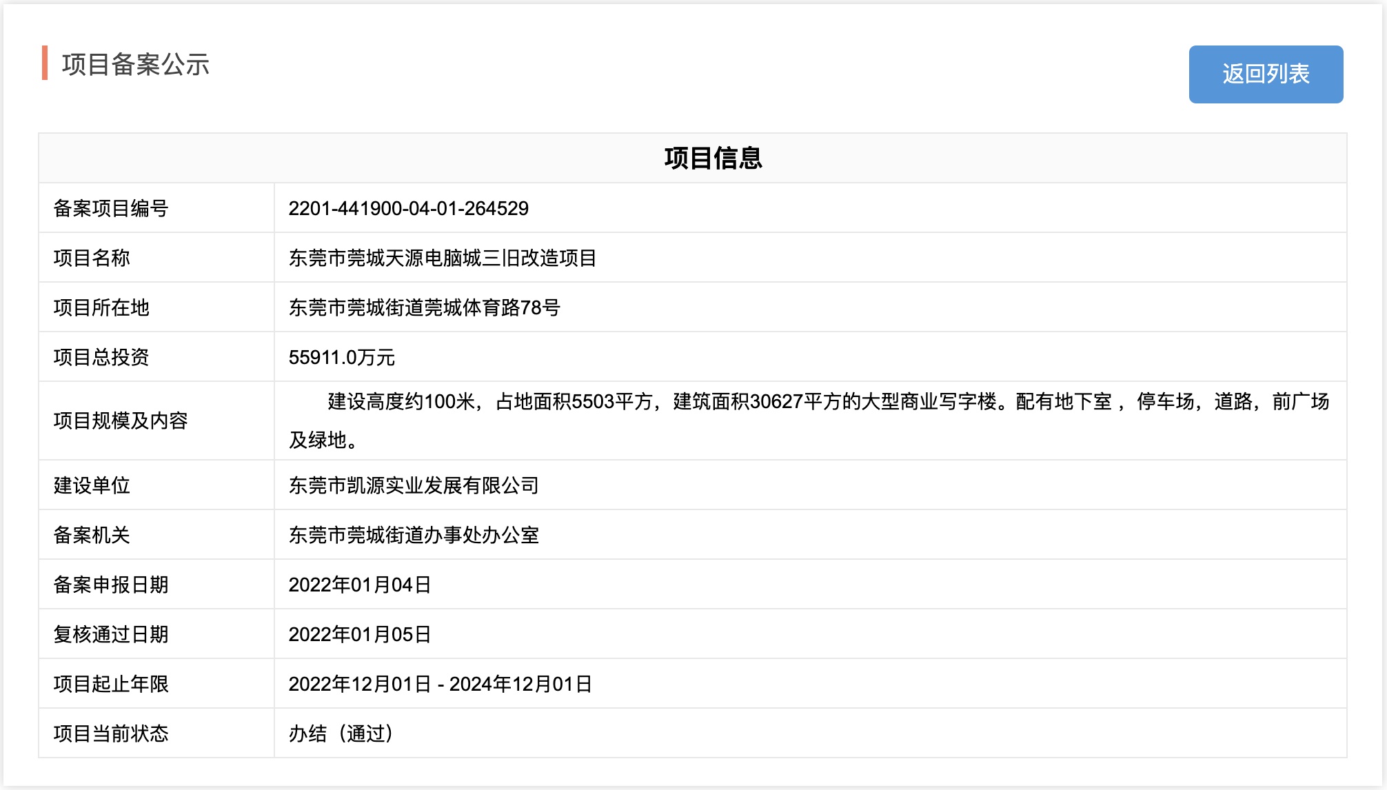
Task: Click the 项目名称 label cell
Action: (156, 258)
